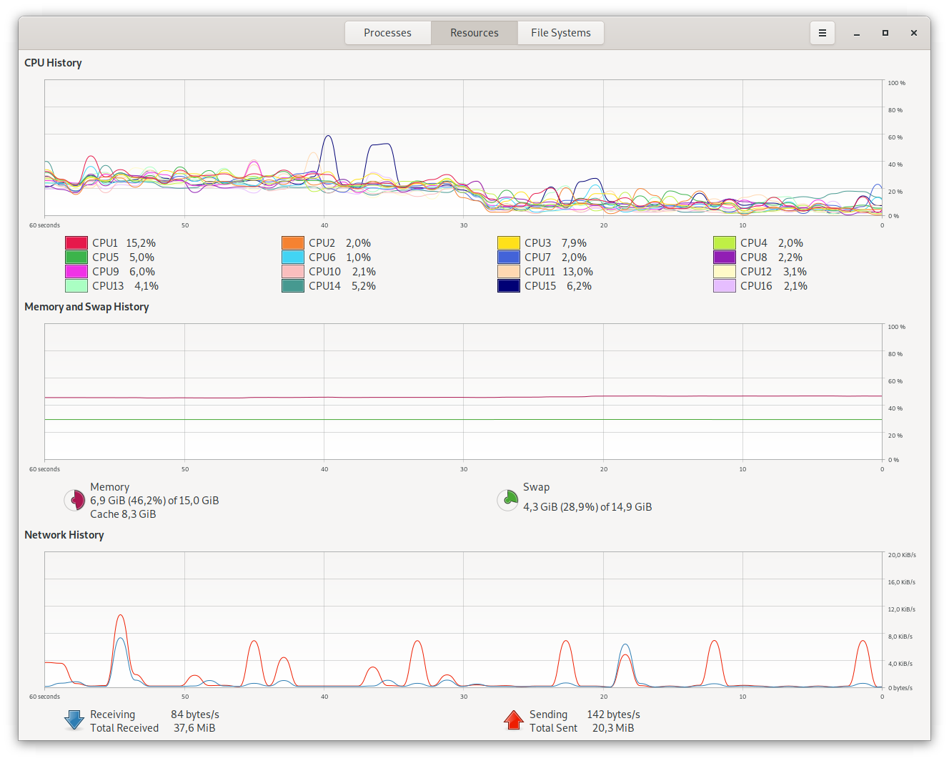Change the CPU9 magenta color swatch
Image resolution: width=949 pixels, height=761 pixels.
tap(76, 272)
